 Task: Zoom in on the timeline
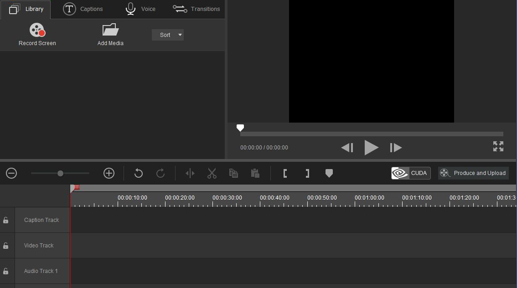109,173
